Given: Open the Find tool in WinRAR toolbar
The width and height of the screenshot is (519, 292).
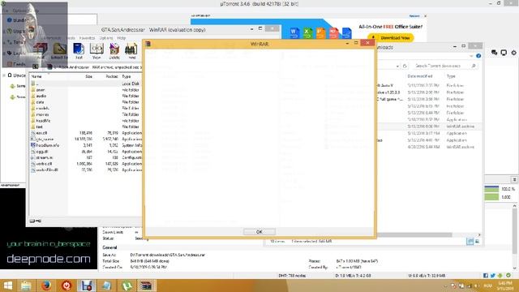Looking at the screenshot, I should tap(131, 51).
